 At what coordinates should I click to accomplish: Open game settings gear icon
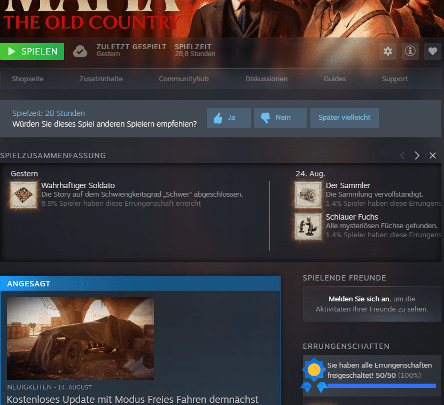pos(388,51)
